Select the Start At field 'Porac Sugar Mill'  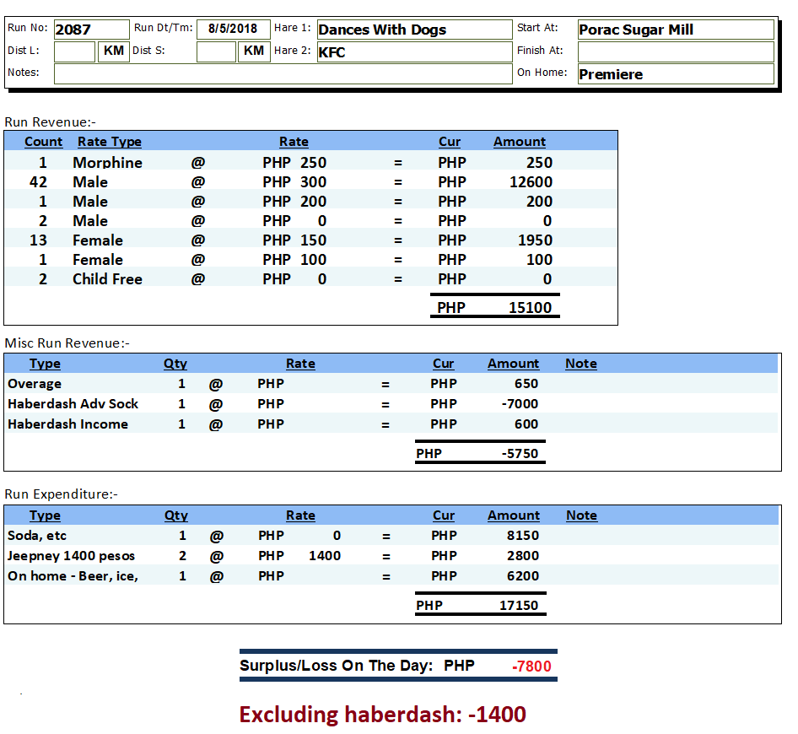click(675, 30)
